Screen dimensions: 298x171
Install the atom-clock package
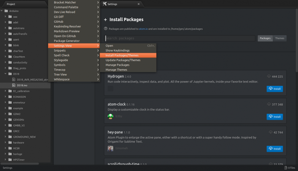[275, 117]
